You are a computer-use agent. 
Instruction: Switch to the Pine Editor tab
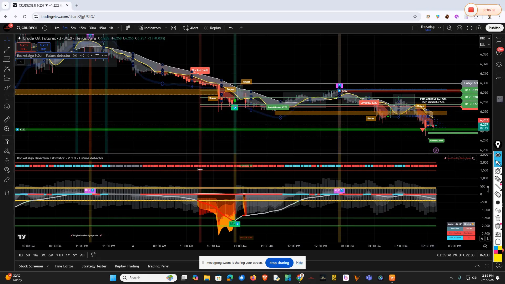coord(64,266)
